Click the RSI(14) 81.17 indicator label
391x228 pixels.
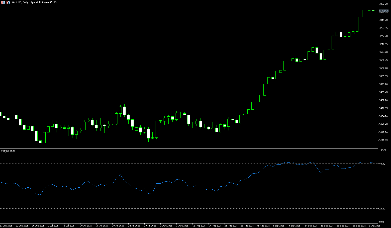pyautogui.click(x=8, y=151)
